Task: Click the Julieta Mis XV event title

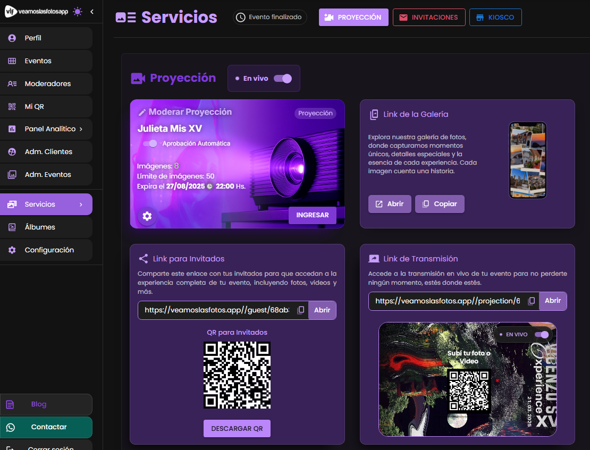Action: point(170,129)
